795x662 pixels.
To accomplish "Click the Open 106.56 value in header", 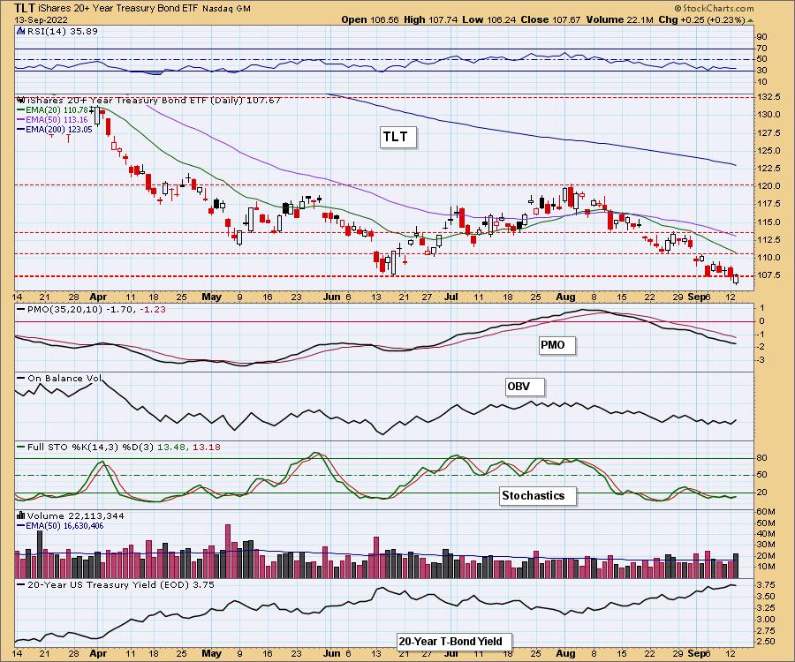I will click(x=370, y=19).
